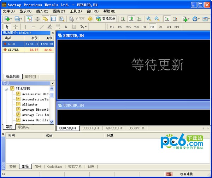
Task: Select the cursor arrow tool
Action: 7,27
